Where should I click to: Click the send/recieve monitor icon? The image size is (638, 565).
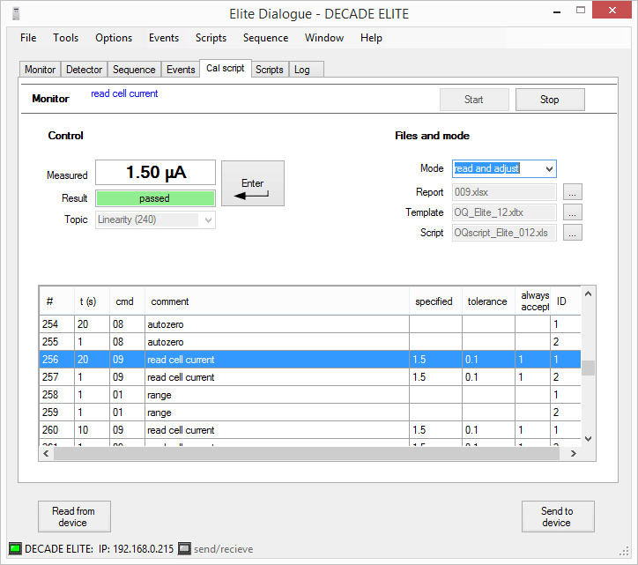tap(184, 548)
